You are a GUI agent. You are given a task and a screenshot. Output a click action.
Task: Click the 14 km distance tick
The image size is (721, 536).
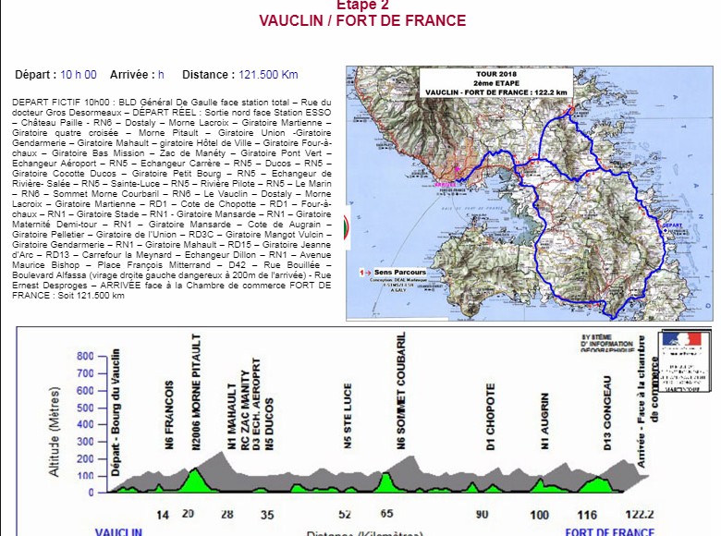point(163,515)
